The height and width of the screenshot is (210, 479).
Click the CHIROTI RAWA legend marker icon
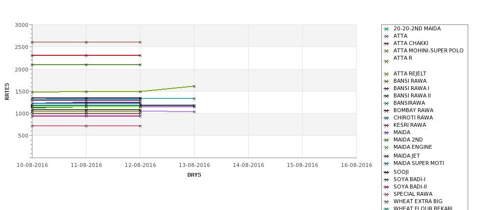387,118
